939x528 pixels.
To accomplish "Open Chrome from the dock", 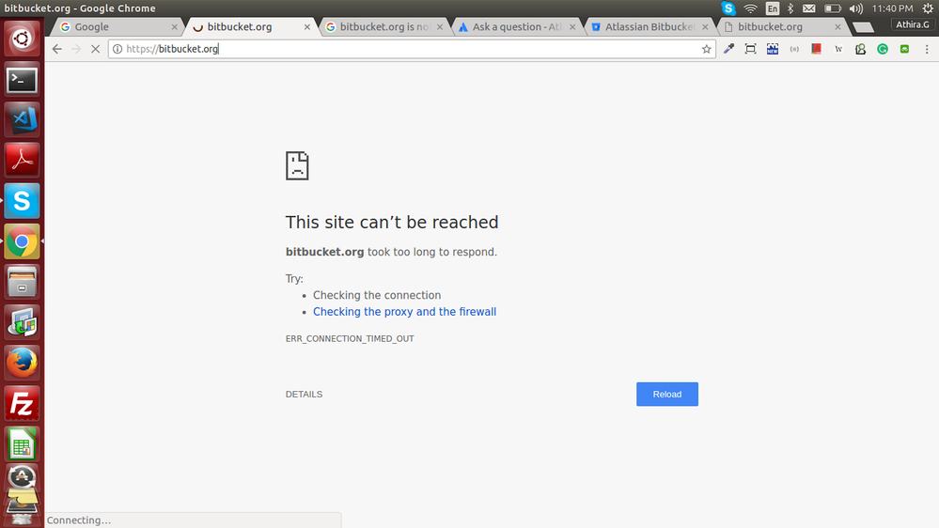I will pos(22,241).
